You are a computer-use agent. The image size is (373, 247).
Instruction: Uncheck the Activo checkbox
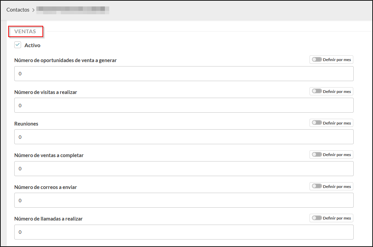pyautogui.click(x=18, y=45)
